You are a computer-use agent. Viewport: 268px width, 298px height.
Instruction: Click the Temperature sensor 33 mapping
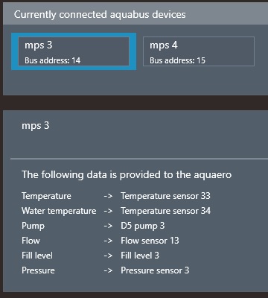[165, 196]
